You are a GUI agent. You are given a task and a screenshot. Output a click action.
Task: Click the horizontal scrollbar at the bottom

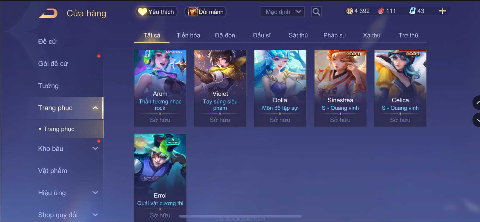point(240,216)
